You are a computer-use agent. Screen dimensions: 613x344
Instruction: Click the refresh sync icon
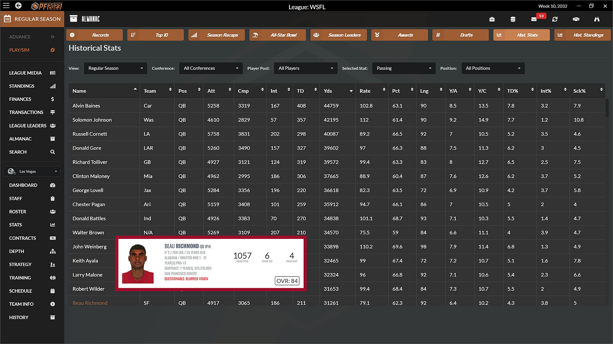coord(555,19)
